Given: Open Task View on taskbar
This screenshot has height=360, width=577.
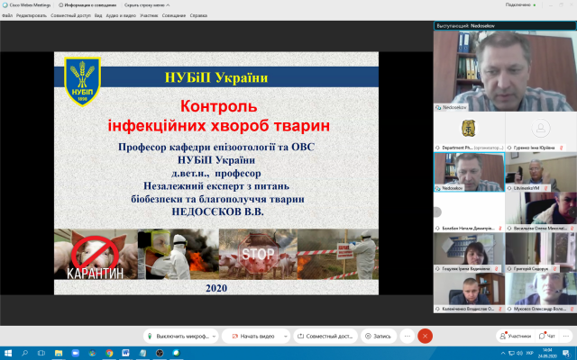Looking at the screenshot, I should (x=41, y=353).
